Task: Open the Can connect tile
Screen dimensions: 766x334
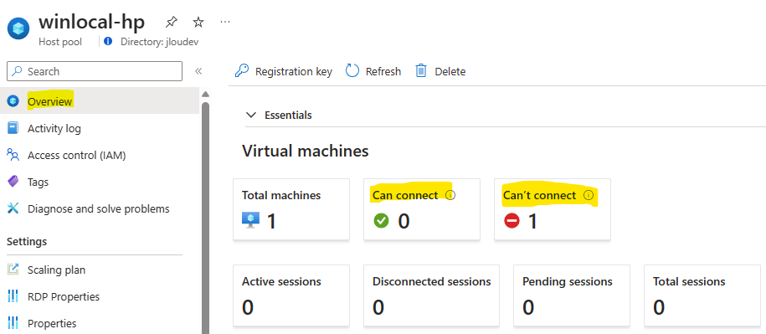Action: tap(422, 209)
